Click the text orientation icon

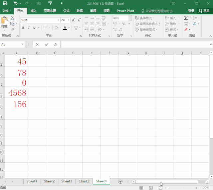tap(100, 29)
